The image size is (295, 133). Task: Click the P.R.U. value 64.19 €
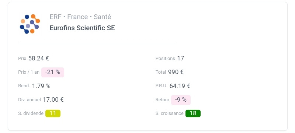point(180,86)
